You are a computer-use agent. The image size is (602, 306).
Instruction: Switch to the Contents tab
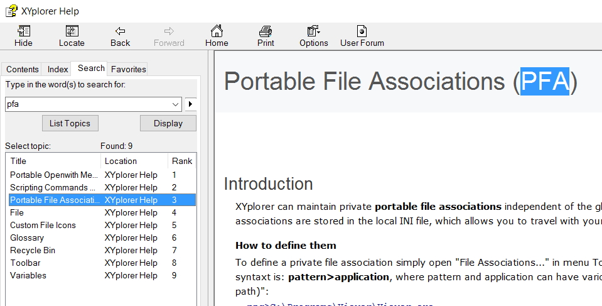(x=23, y=69)
